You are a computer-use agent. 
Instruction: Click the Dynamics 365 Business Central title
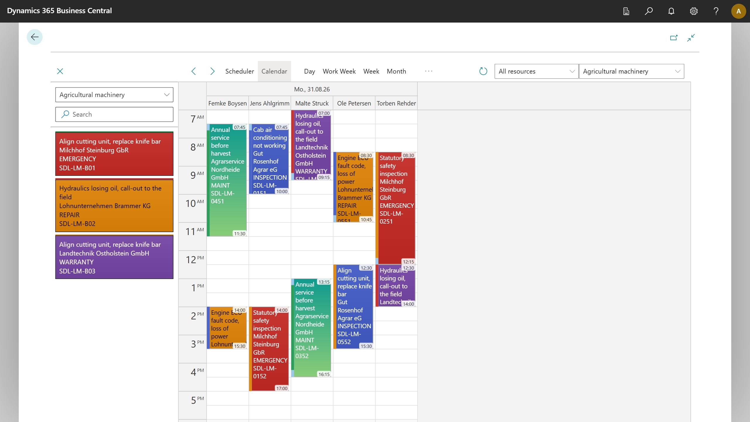[x=59, y=11]
